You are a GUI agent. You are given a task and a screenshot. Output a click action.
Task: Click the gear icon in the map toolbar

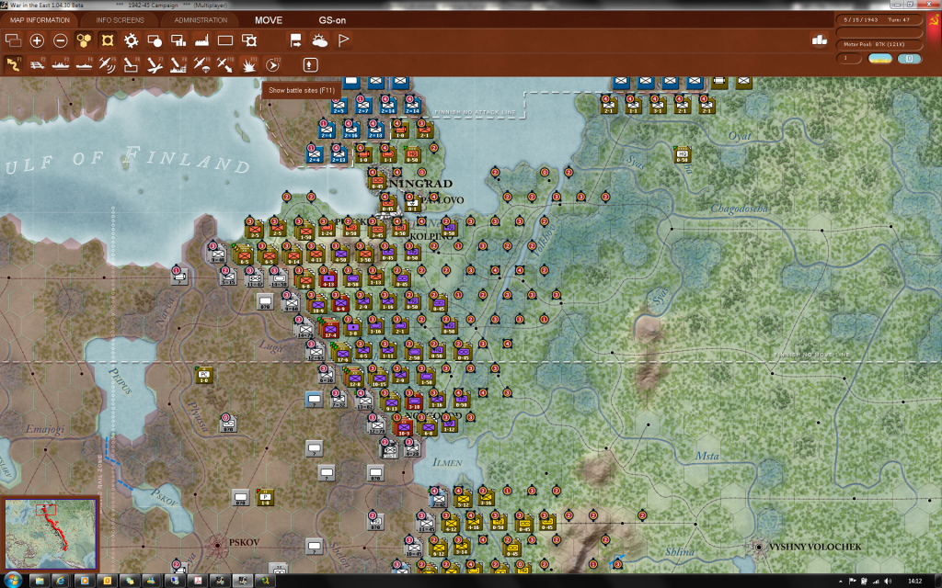point(131,40)
